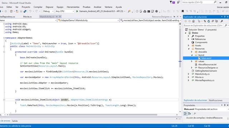This screenshot has width=229, height=128.
Task: Click Show All Files icon in Solution Explorer
Action: coord(216,21)
